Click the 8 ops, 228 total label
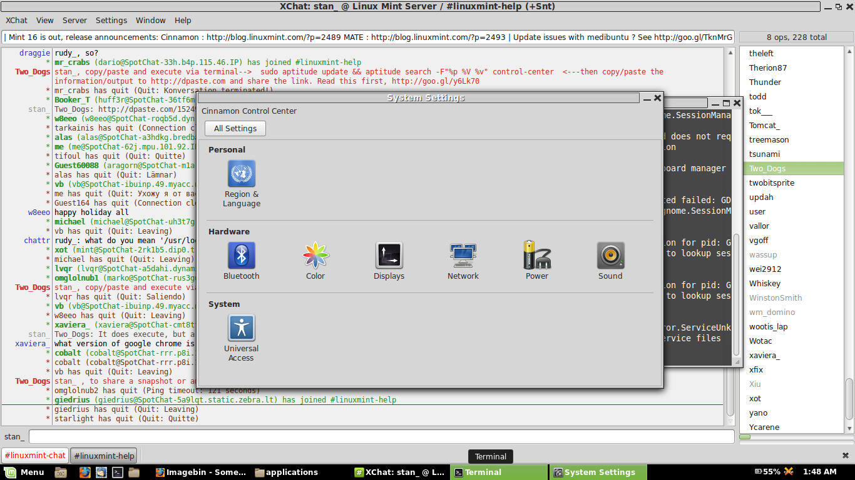This screenshot has height=480, width=855. click(797, 37)
